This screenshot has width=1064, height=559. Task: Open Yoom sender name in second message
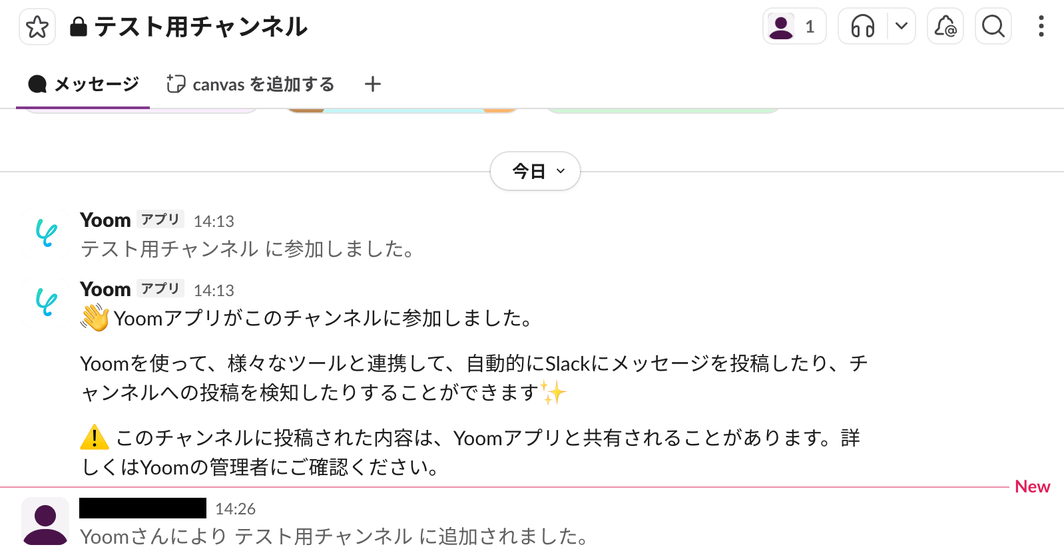[x=105, y=289]
